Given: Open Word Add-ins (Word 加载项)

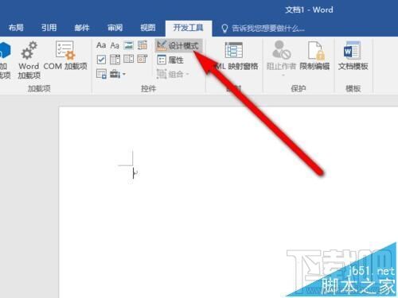Looking at the screenshot, I should 29,60.
